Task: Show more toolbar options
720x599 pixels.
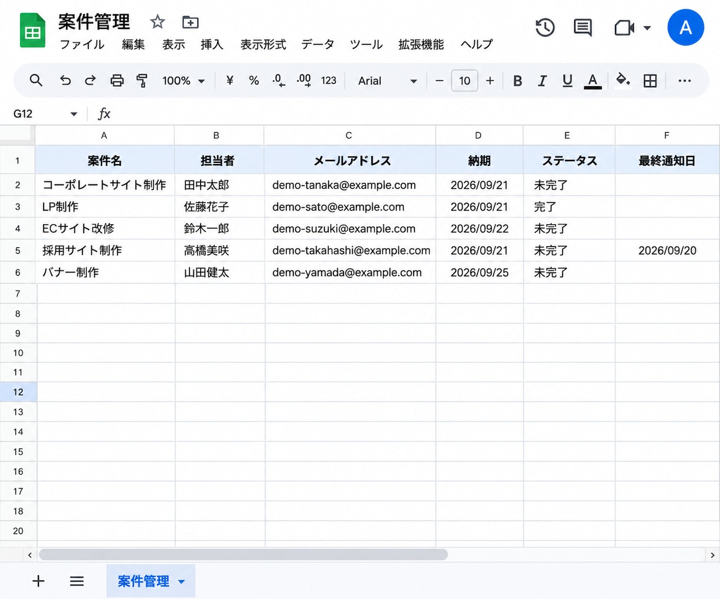Action: (685, 81)
